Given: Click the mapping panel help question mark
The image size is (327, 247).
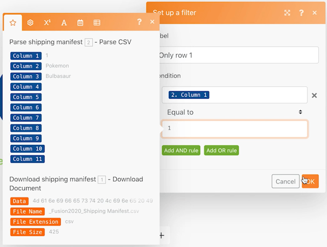Looking at the screenshot, I should 140,22.
